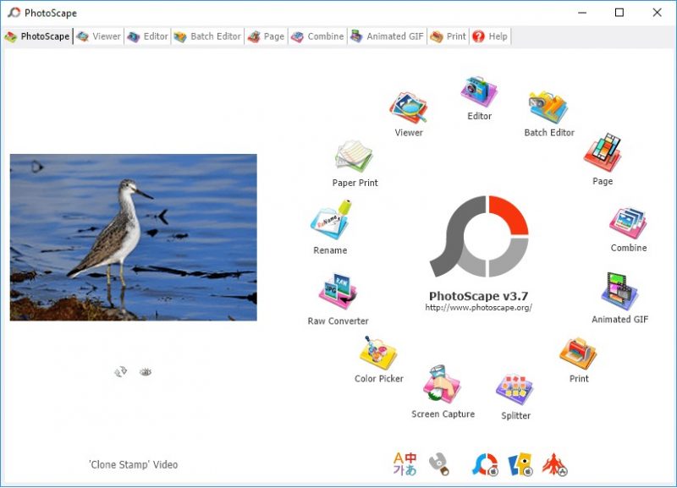Switch to the Viewer tab
The width and height of the screenshot is (677, 488).
[98, 36]
